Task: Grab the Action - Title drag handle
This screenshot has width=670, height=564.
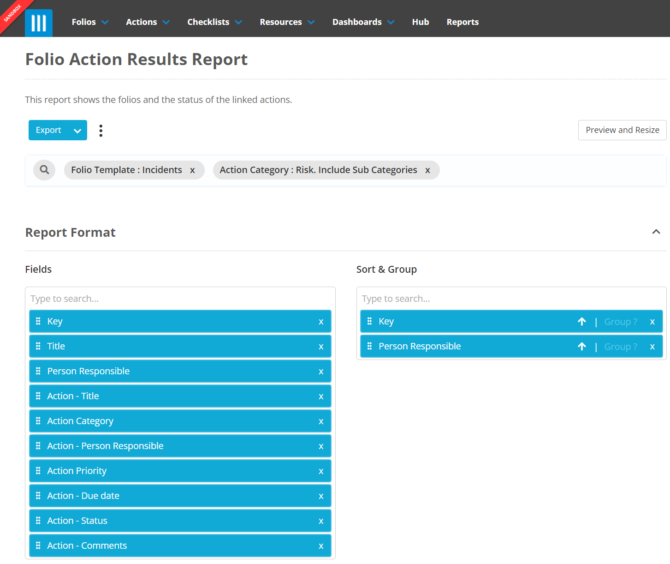Action: point(38,396)
